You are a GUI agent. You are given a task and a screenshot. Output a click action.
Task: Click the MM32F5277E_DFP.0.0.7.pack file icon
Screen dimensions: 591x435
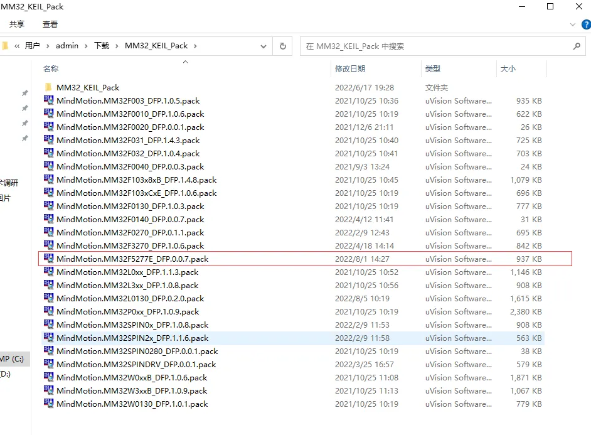click(48, 259)
